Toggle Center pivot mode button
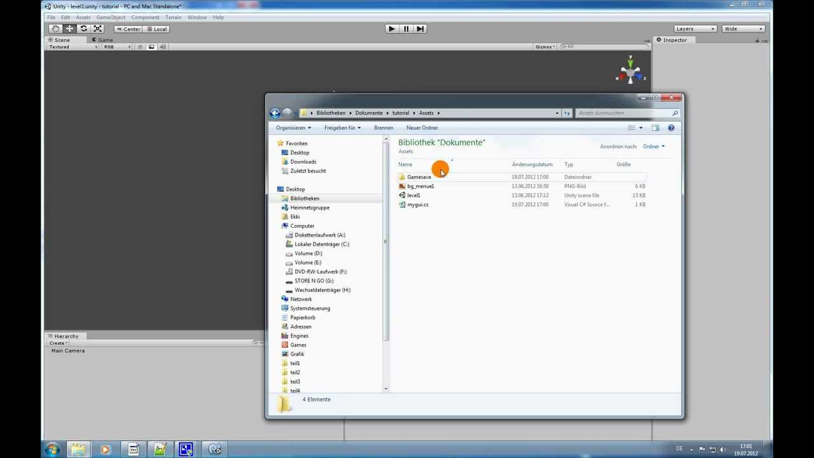Image resolution: width=814 pixels, height=458 pixels. [128, 29]
